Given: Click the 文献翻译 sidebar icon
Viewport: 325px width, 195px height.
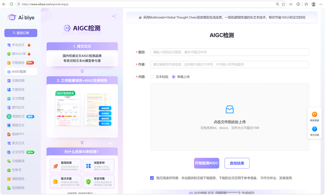Looking at the screenshot, I should [x=9, y=161].
